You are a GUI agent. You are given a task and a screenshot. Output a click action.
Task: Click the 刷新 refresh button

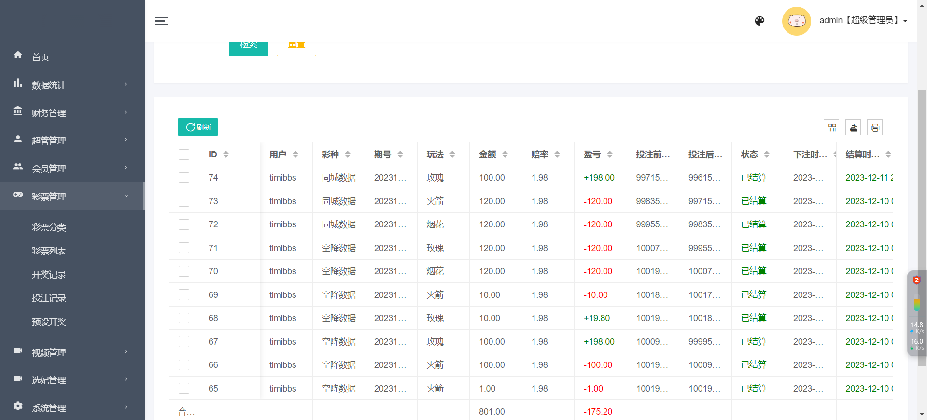tap(198, 127)
